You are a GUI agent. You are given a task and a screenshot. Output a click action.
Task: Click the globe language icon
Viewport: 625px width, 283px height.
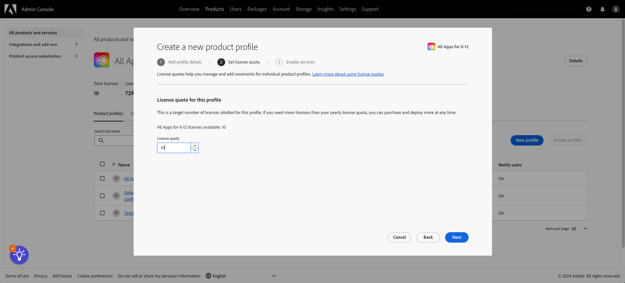tap(208, 276)
